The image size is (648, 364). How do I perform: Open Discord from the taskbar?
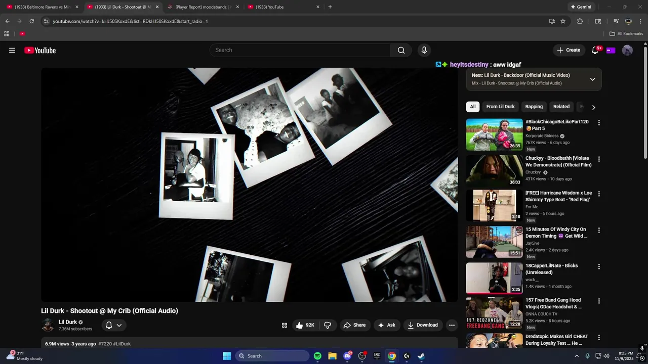(x=347, y=356)
